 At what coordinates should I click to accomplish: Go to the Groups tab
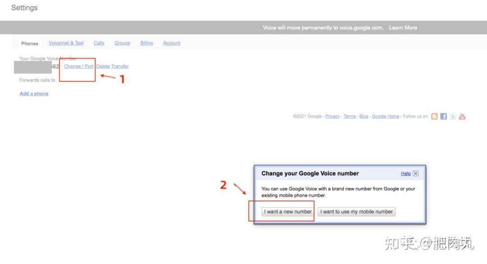(x=122, y=43)
